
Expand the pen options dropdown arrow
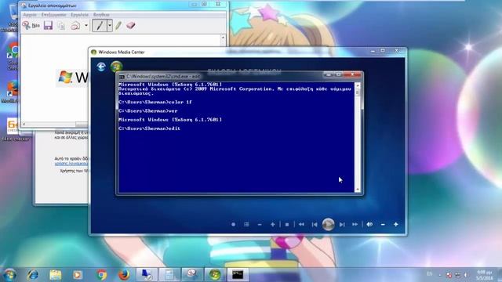point(110,26)
